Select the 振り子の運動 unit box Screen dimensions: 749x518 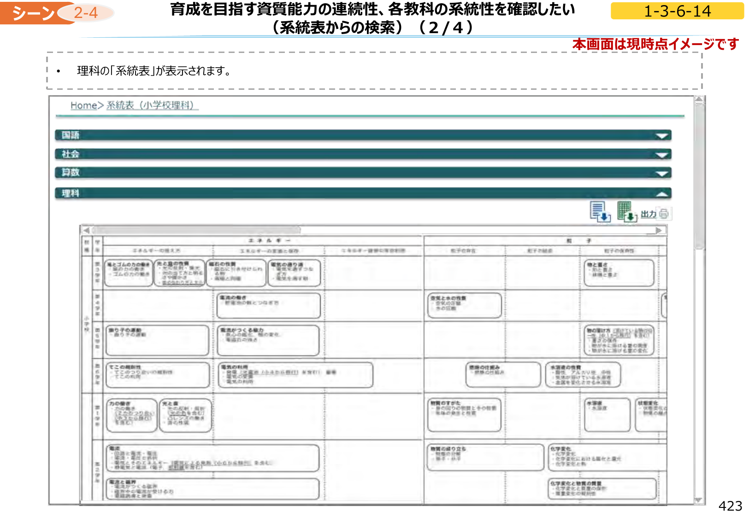coord(158,340)
